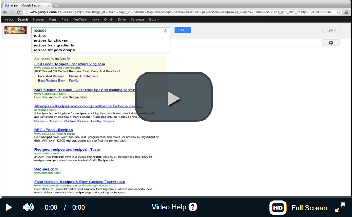This screenshot has width=352, height=217.
Task: Start playback using the player bar play icon
Action: tap(8, 207)
